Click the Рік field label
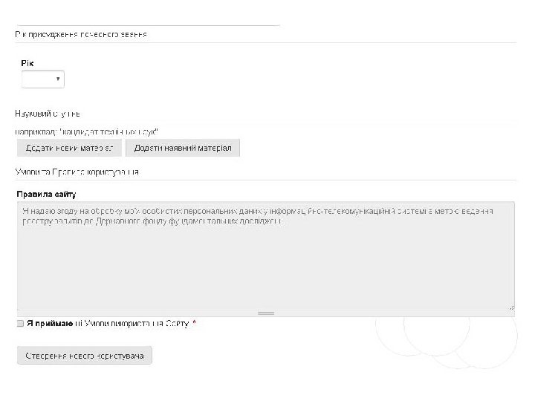This screenshot has height=401, width=535. point(27,64)
